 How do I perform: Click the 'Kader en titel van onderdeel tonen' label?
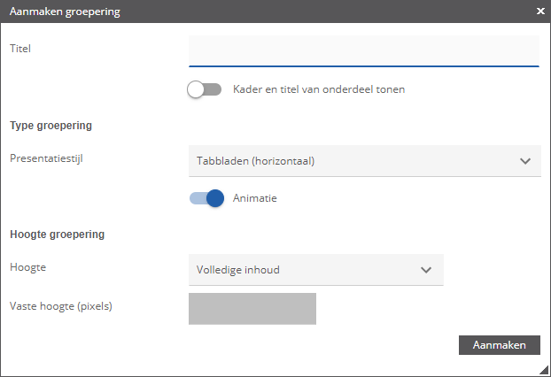pos(319,89)
